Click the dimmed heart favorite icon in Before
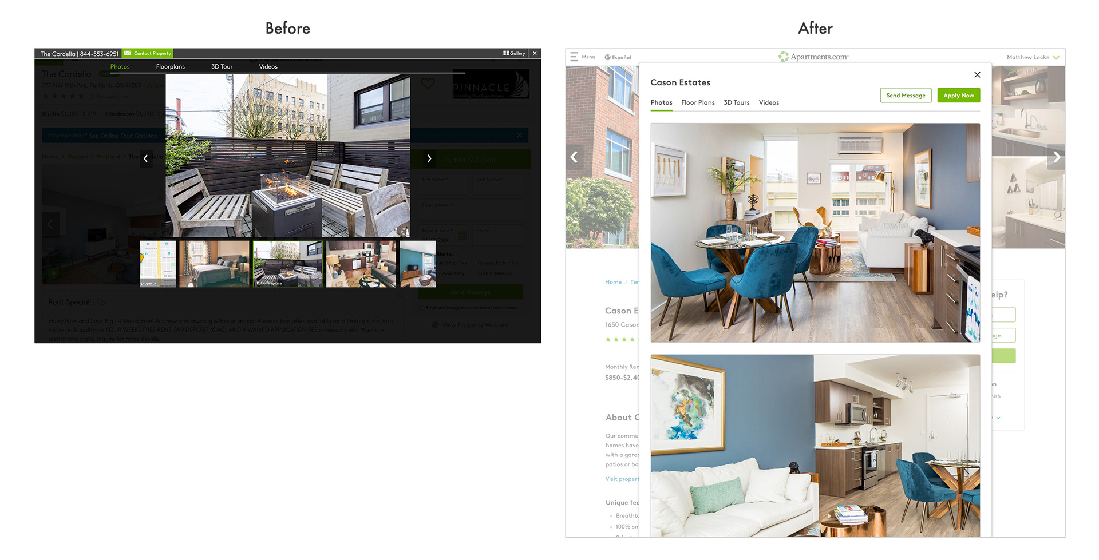This screenshot has height=560, width=1099. coord(428,84)
